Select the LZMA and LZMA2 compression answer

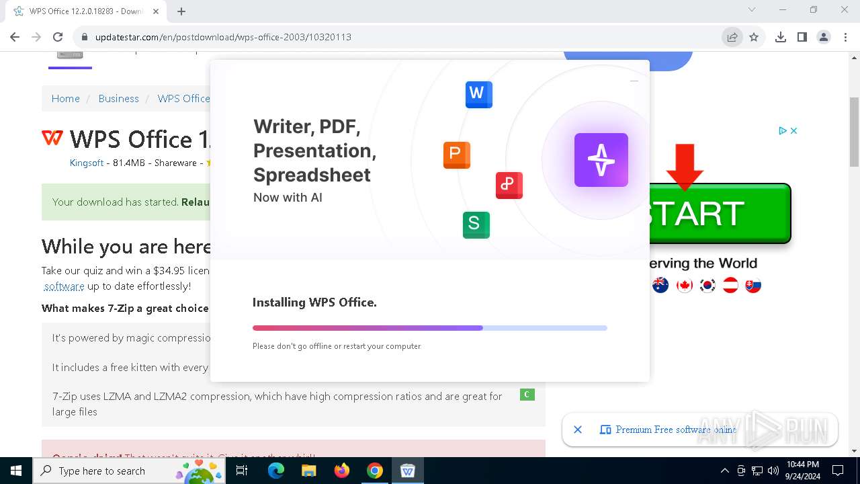(294, 404)
